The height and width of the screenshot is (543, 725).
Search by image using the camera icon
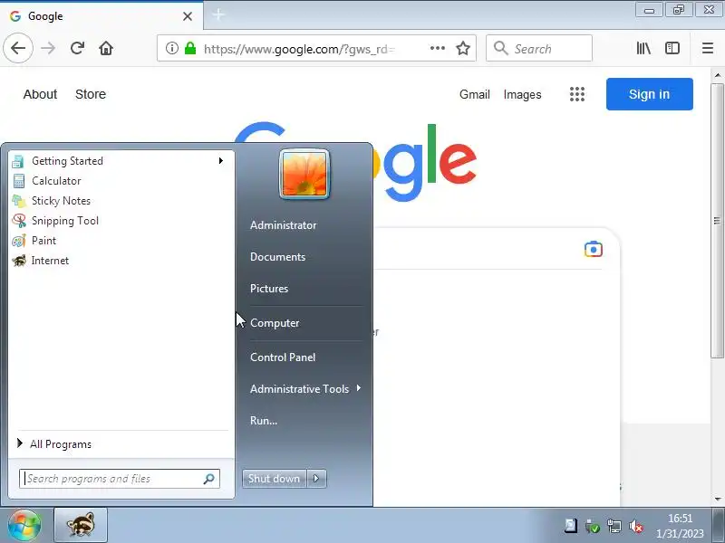594,250
